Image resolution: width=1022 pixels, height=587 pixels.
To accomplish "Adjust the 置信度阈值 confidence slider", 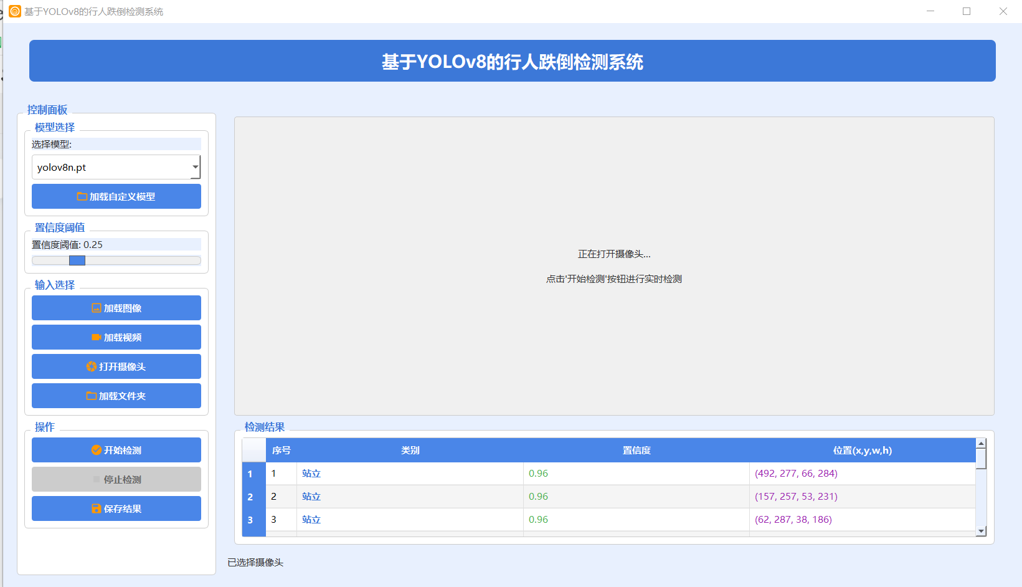I will 77,260.
